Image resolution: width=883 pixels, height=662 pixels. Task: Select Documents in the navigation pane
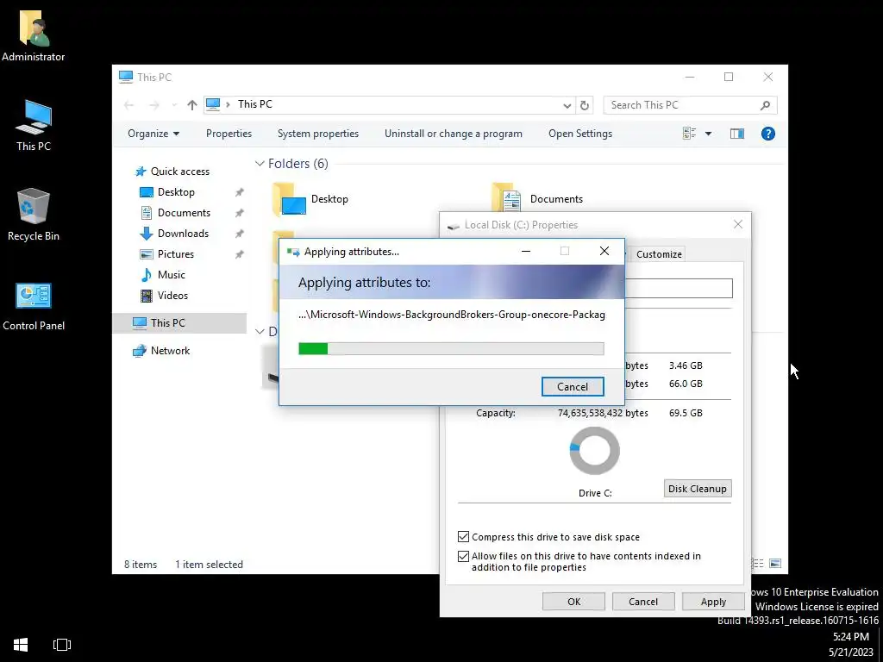click(x=185, y=213)
